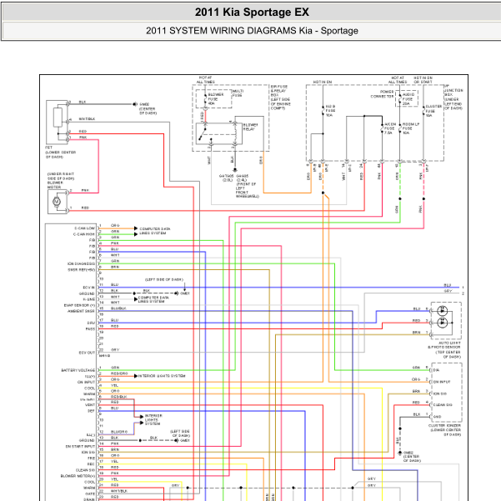Click the 'ROOM LP FUSE 10A' label
The height and width of the screenshot is (501, 501).
411,128
